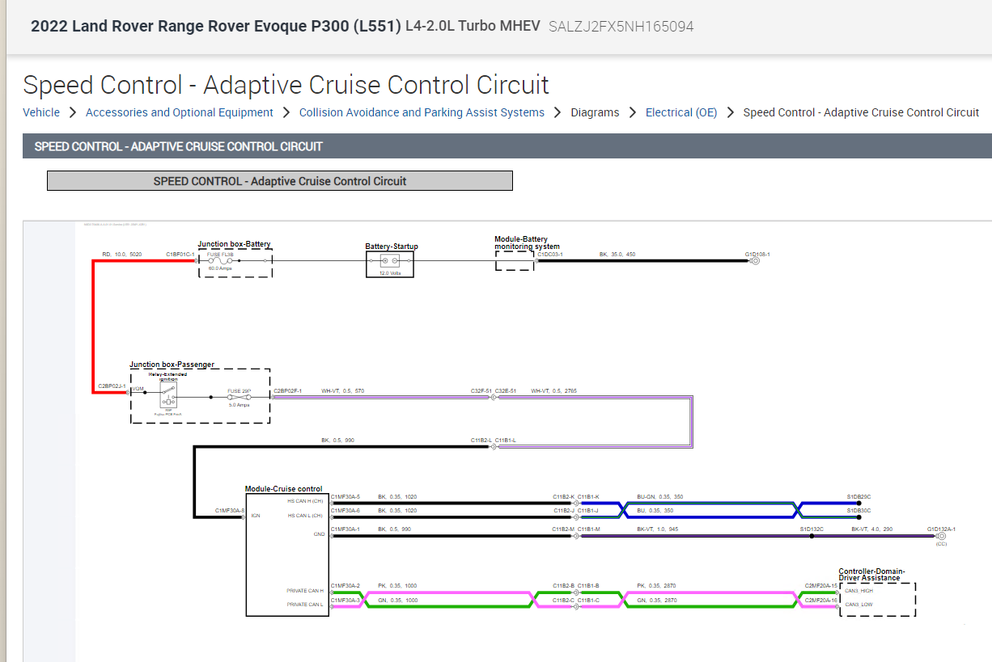992x662 pixels.
Task: Click connector label C1MF30A-5
Action: tap(346, 496)
